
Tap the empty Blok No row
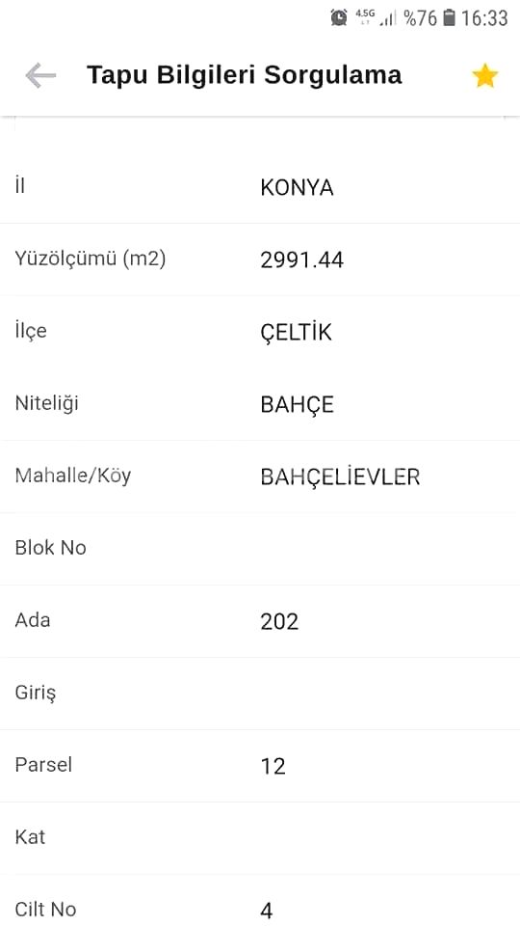click(260, 549)
